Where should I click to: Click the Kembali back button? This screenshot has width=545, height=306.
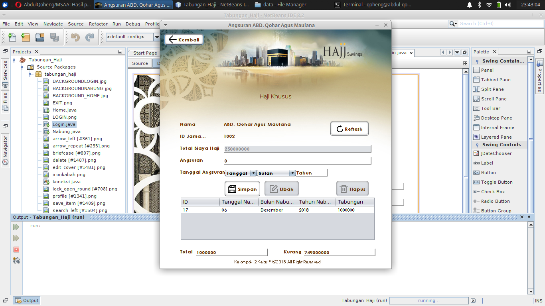[184, 39]
